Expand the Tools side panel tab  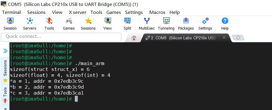tap(5, 95)
